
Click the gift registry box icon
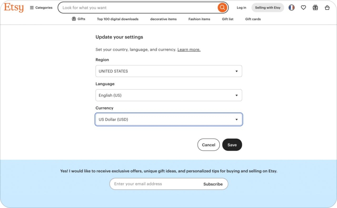coord(315,7)
